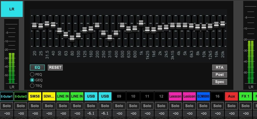The image size is (257, 119).
Task: Click the 80 Hz band slider
Action: click(72, 39)
